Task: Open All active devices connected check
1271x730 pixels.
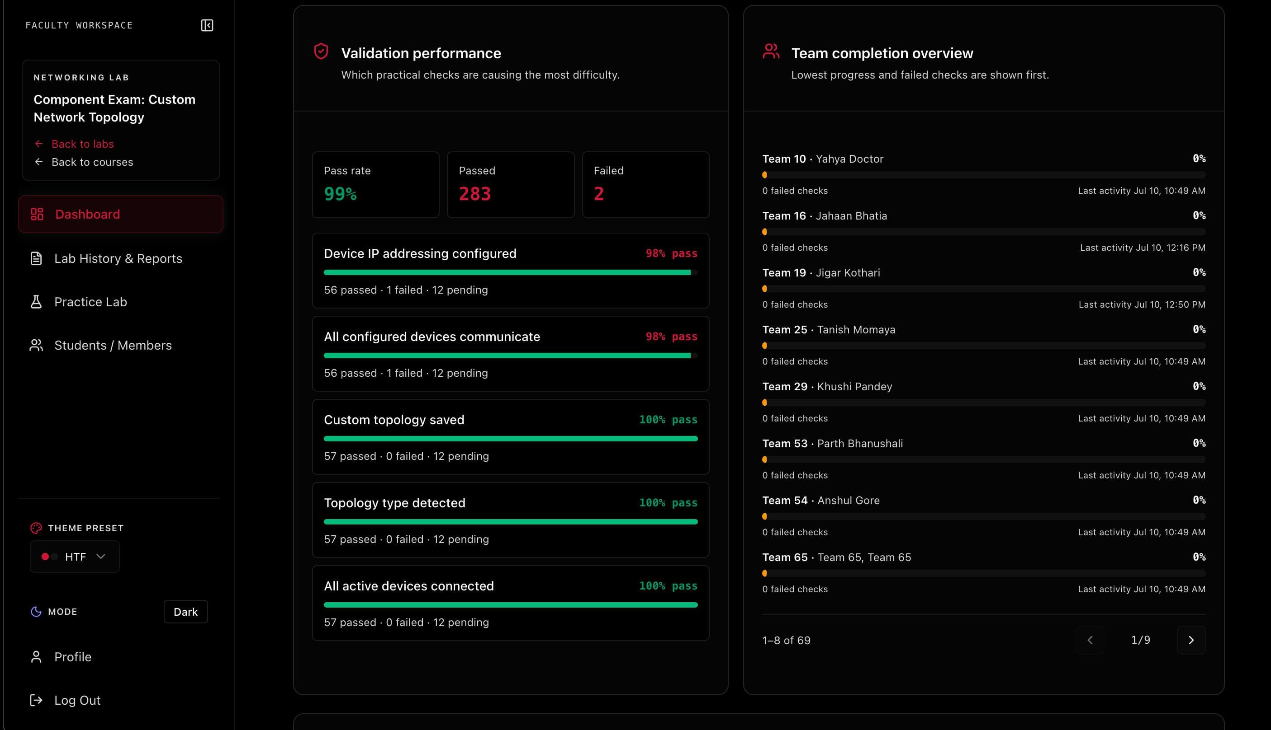Action: (511, 603)
